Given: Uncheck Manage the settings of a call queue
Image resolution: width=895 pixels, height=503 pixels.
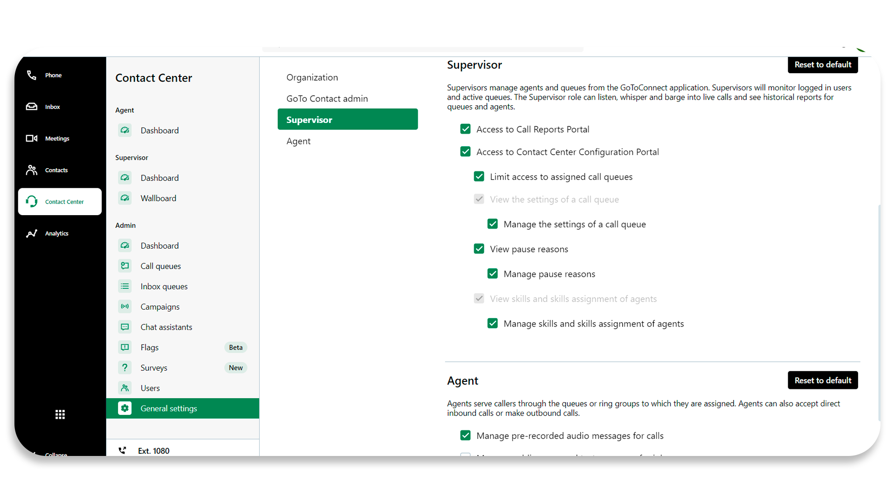Looking at the screenshot, I should (x=492, y=224).
